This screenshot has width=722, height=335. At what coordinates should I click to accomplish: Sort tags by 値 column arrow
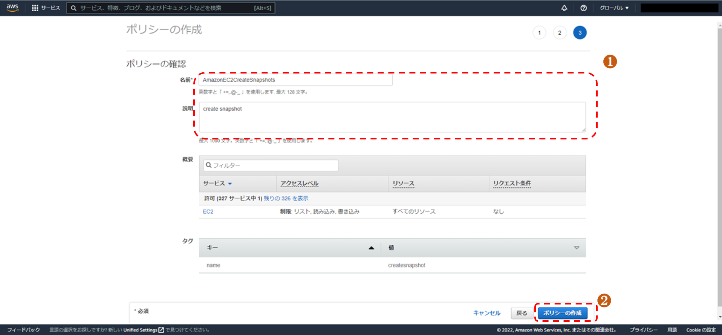(576, 248)
